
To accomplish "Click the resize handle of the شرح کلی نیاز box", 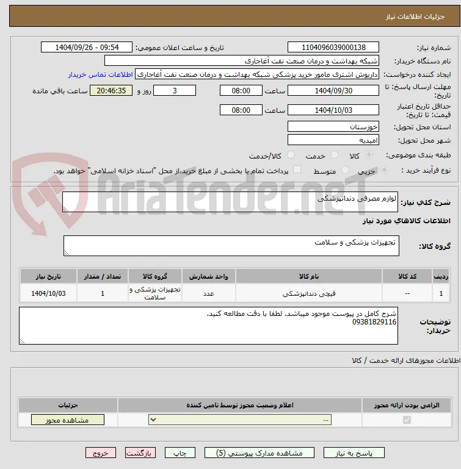I will pos(65,209).
